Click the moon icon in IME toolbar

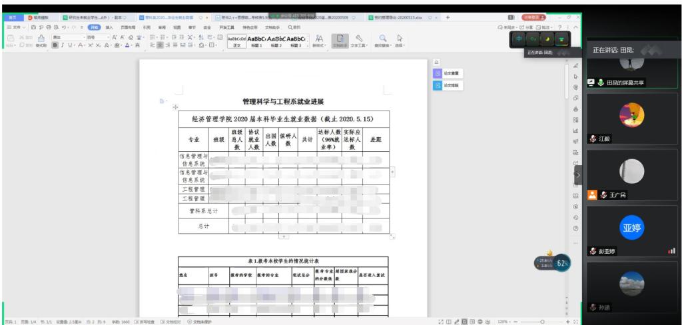pyautogui.click(x=547, y=39)
